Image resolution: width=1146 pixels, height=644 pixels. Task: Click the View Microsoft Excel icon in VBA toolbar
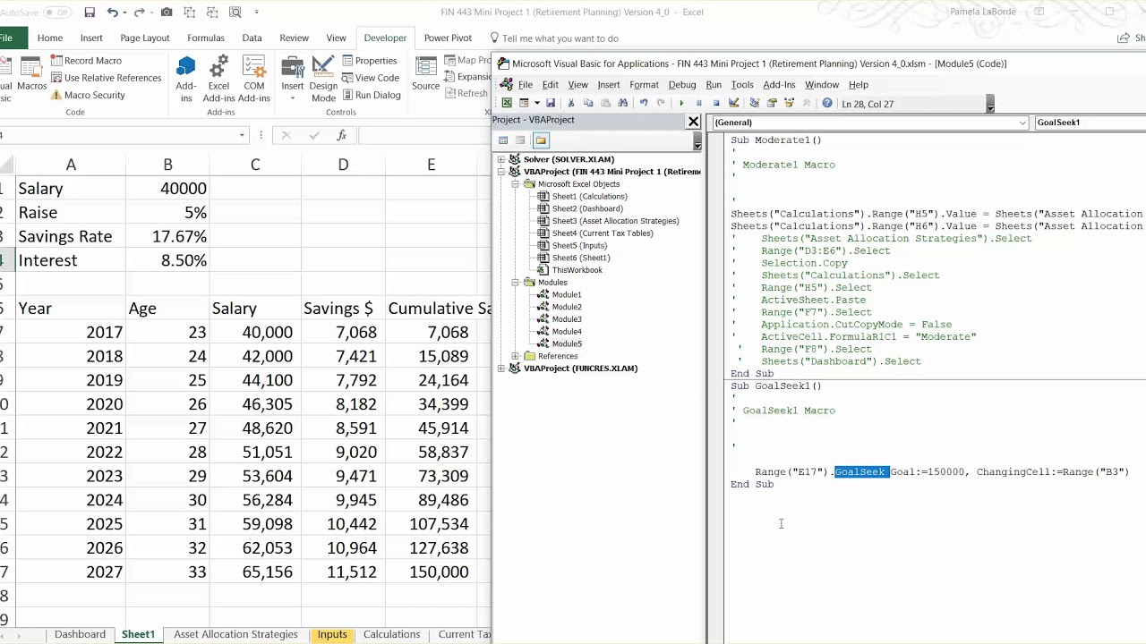point(507,103)
